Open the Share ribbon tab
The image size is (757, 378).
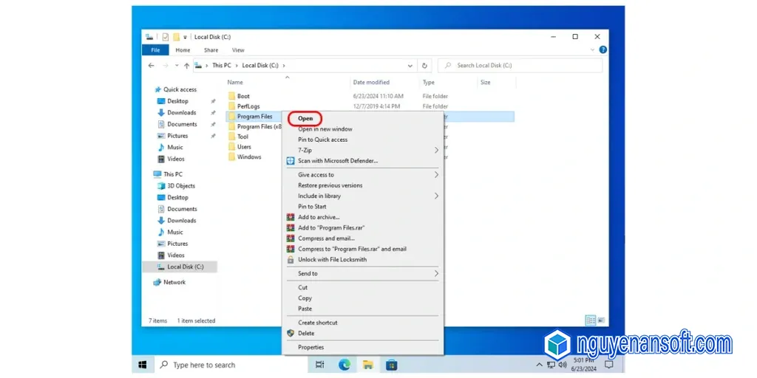[211, 50]
